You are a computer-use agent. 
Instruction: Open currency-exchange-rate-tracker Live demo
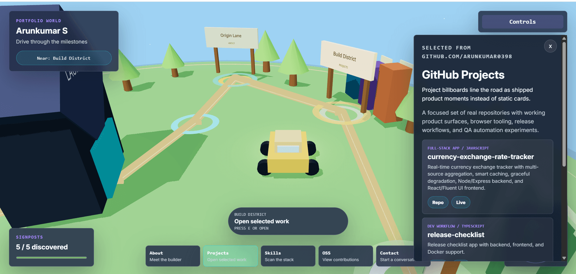[x=461, y=202]
